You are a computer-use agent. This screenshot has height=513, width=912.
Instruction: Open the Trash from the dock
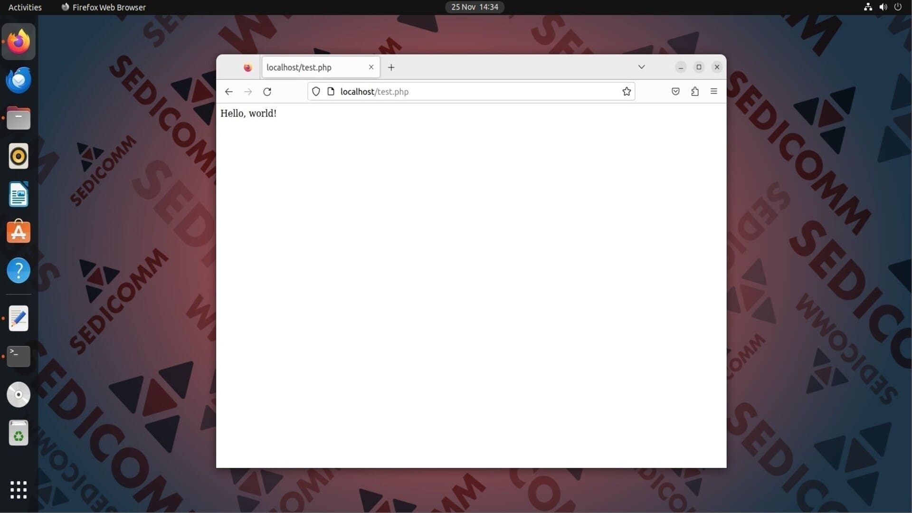pos(19,433)
